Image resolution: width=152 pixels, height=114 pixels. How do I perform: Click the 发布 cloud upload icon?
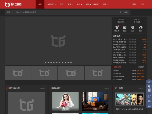[141, 27]
